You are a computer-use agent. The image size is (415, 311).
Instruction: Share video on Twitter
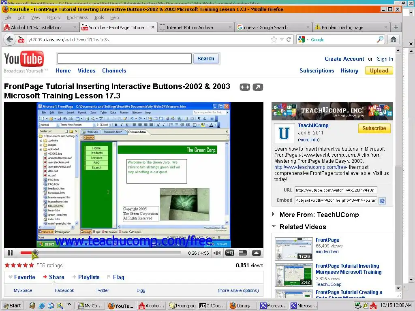(103, 290)
